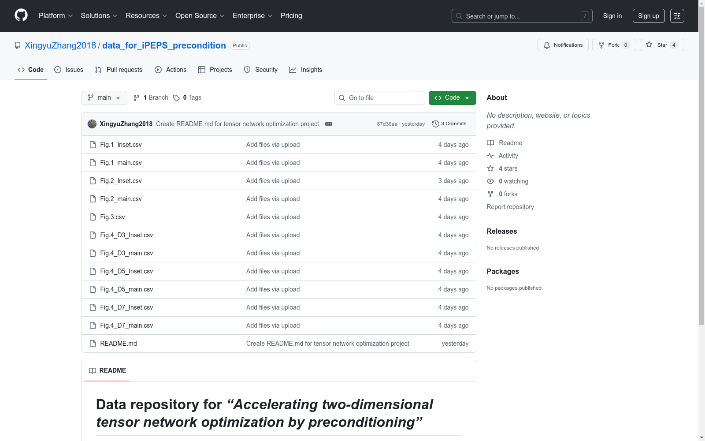Open the Enterprise dropdown

[x=252, y=16]
